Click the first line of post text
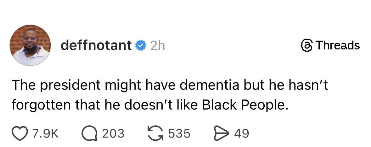371x147 pixels. [x=170, y=86]
